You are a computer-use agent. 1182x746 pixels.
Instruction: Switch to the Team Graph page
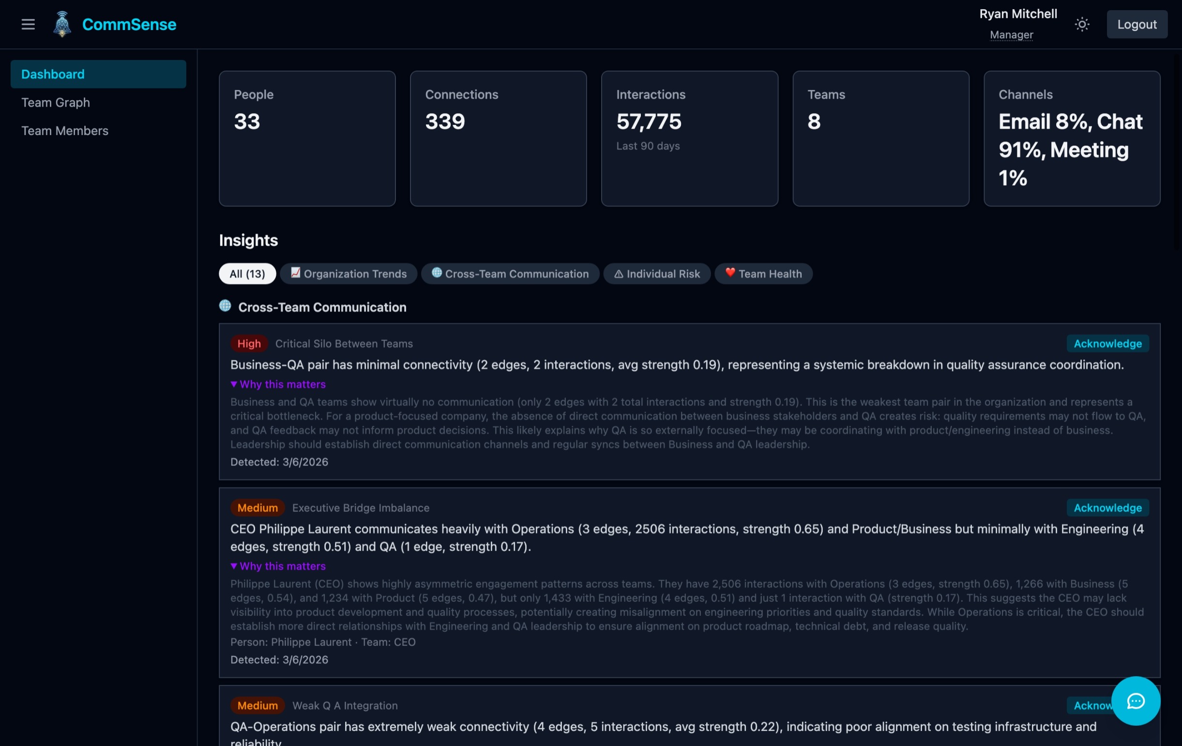pyautogui.click(x=56, y=102)
